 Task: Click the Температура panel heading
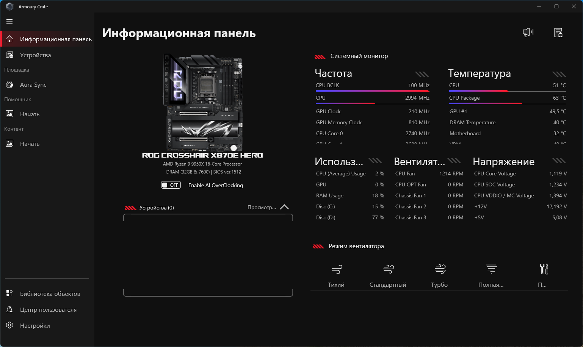(480, 73)
